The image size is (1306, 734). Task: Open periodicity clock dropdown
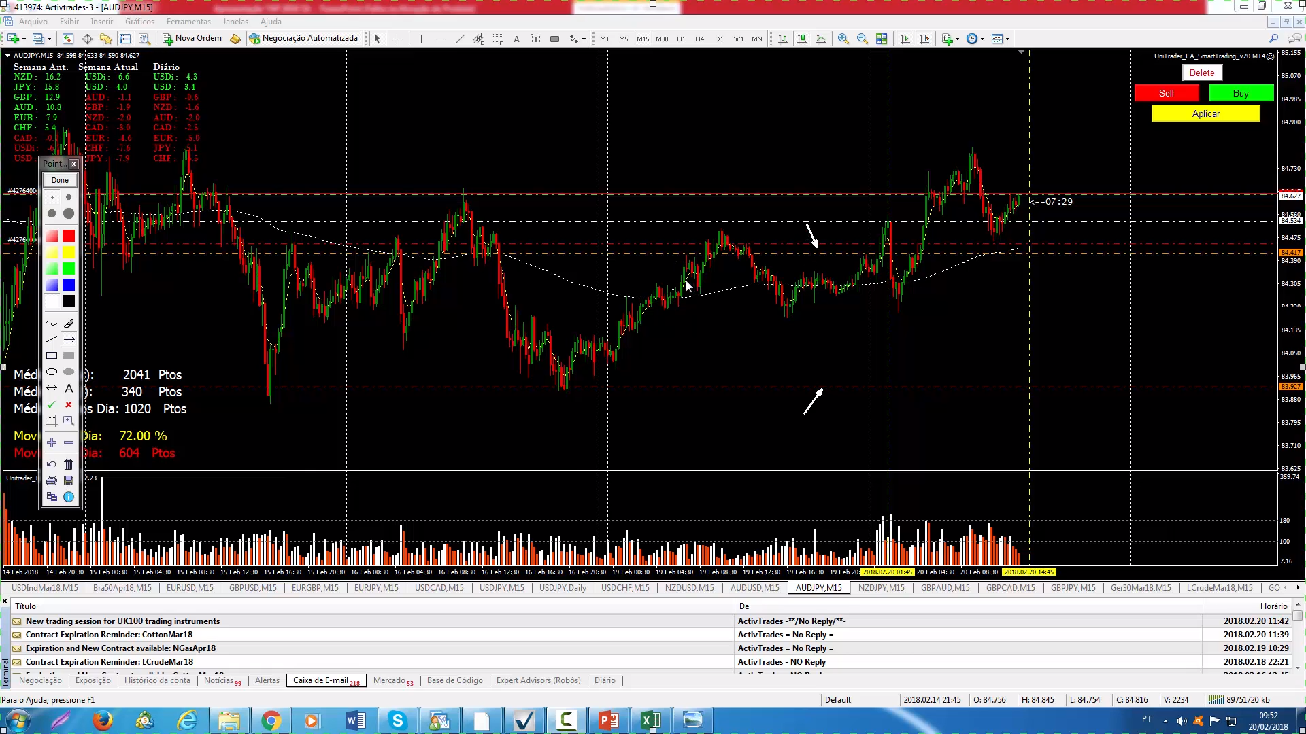pos(982,39)
